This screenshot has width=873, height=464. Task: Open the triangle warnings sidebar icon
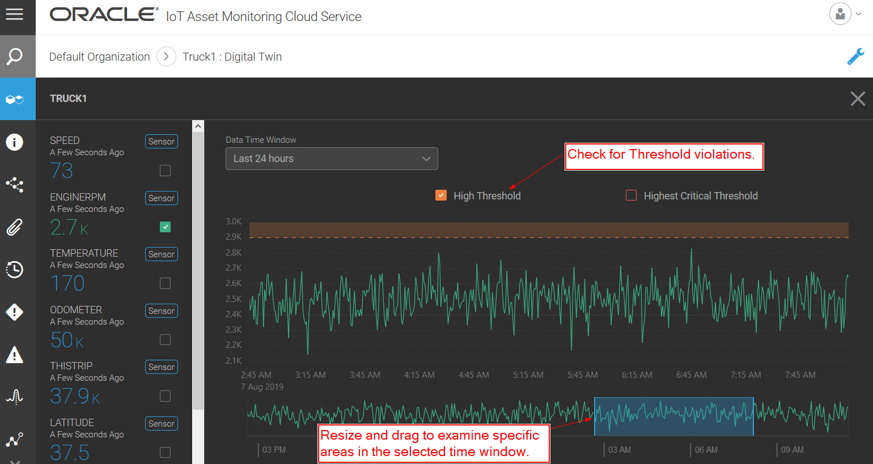pyautogui.click(x=15, y=355)
